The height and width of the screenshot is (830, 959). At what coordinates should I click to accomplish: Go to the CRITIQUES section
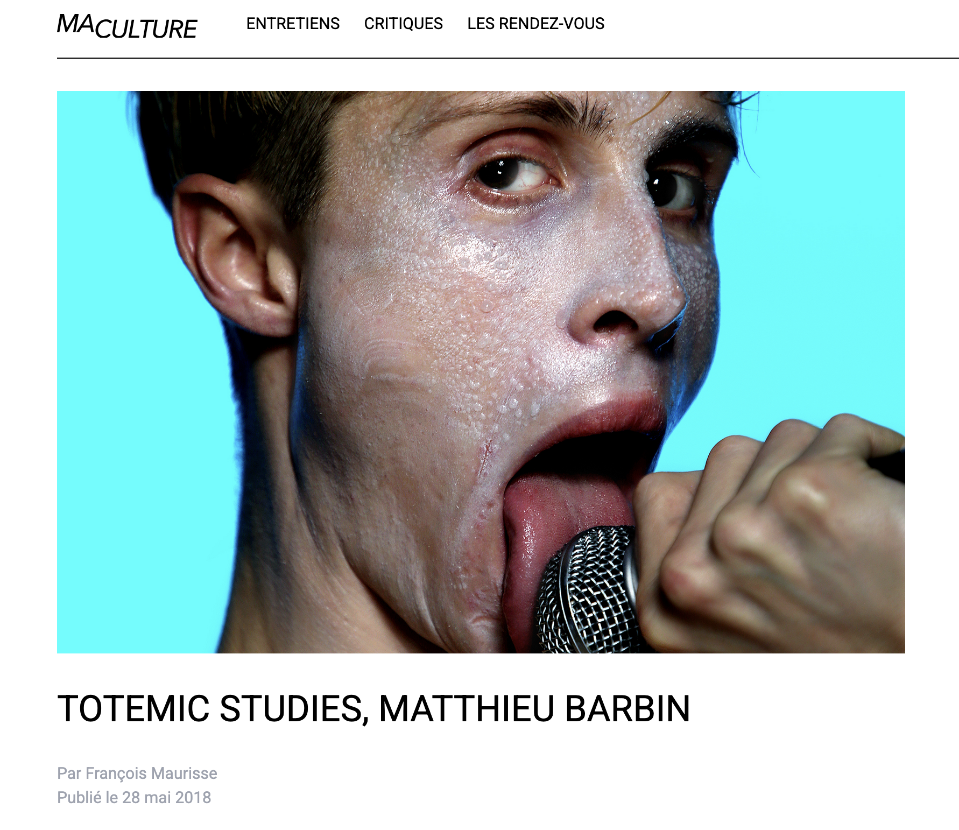403,24
